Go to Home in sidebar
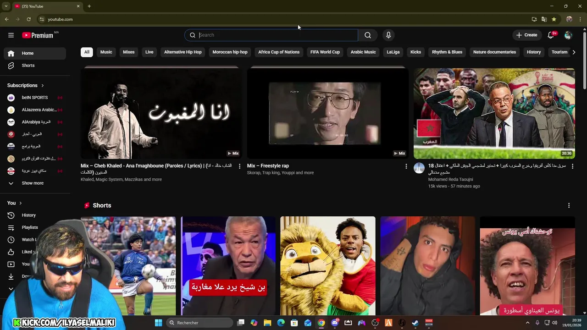The image size is (587, 330). coord(35,53)
